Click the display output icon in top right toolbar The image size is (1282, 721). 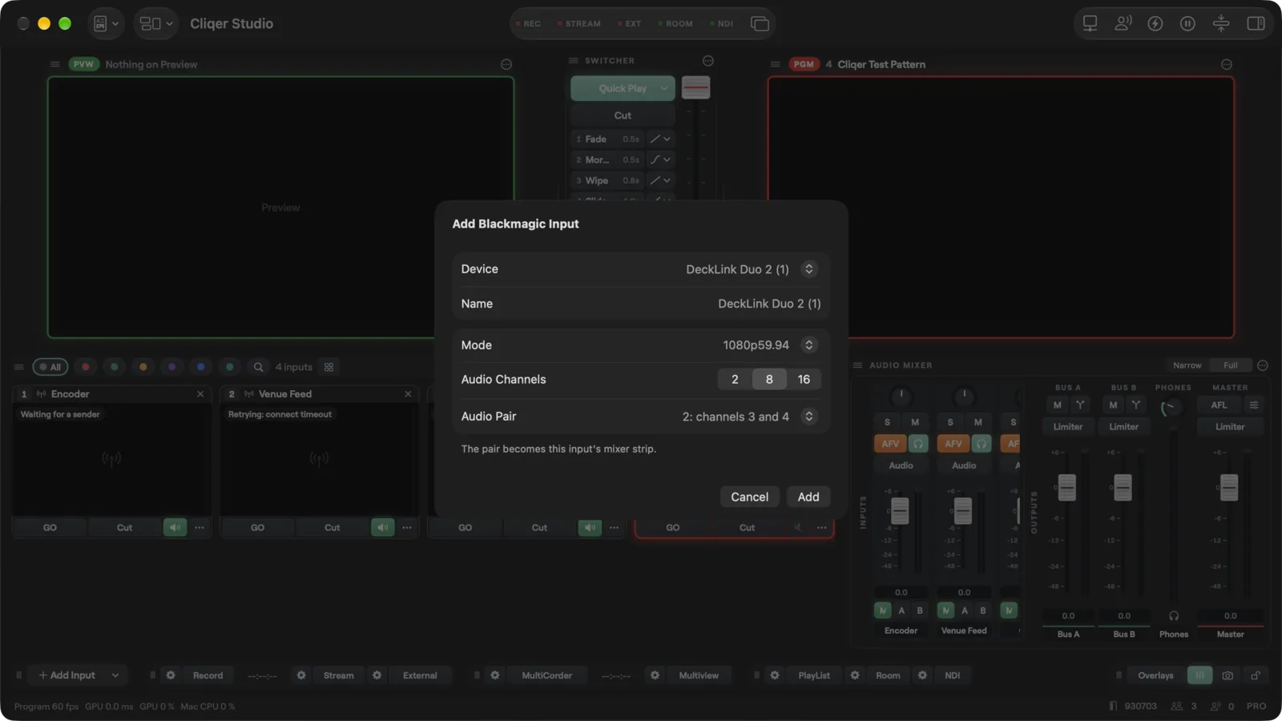coord(1090,23)
